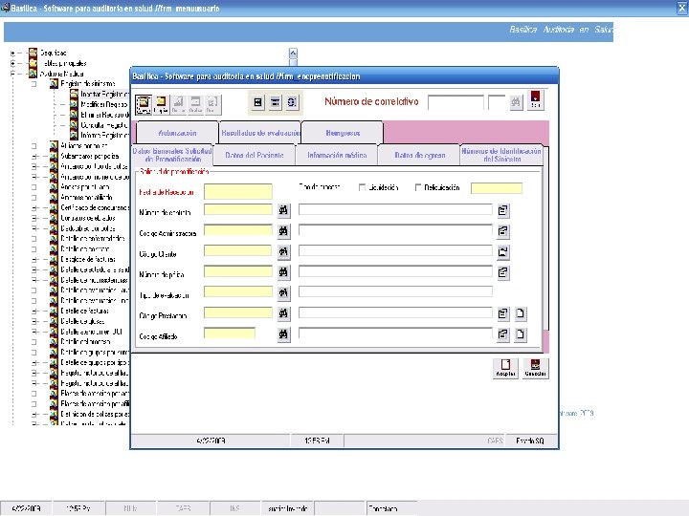
Task: Open the Resultados de evaluación tab
Action: [260, 133]
